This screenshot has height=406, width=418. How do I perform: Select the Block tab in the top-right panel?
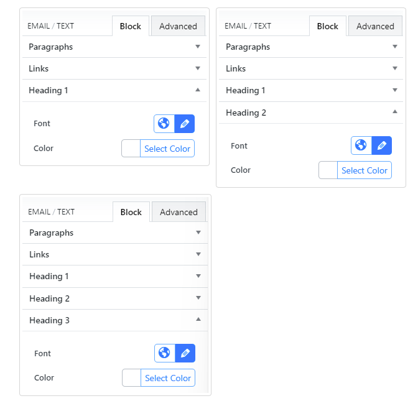tap(327, 26)
